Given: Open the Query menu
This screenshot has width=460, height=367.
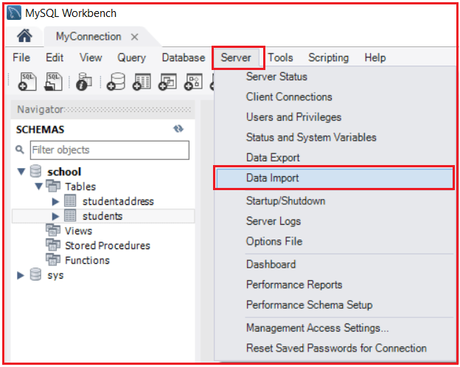Looking at the screenshot, I should pos(131,57).
